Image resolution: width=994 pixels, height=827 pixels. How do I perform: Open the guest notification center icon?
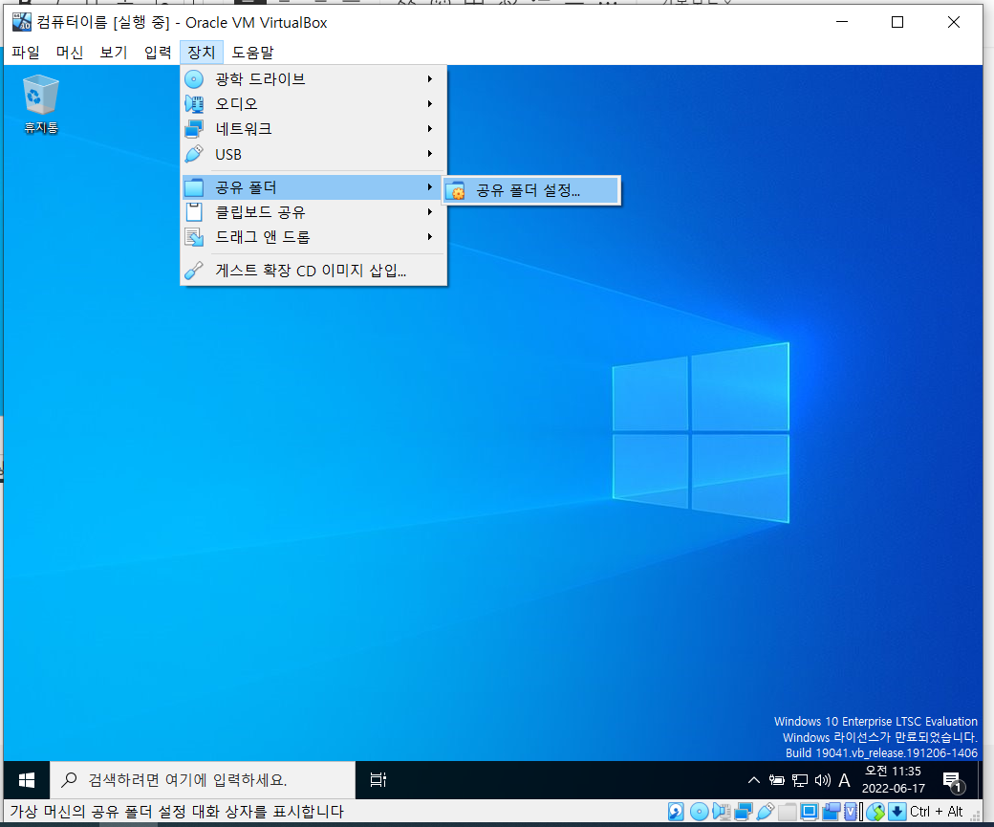point(953,782)
